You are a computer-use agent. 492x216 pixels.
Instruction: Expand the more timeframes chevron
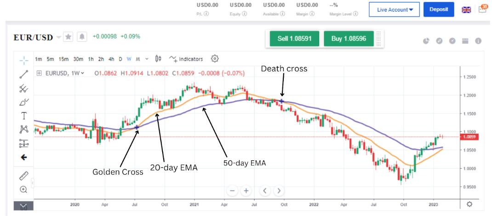147,59
